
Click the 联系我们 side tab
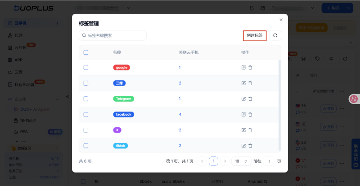click(x=355, y=154)
